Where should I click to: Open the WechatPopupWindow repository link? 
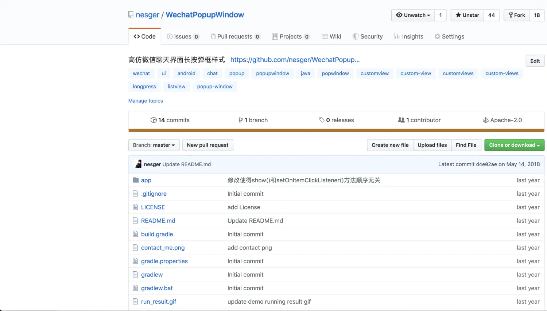tap(205, 15)
